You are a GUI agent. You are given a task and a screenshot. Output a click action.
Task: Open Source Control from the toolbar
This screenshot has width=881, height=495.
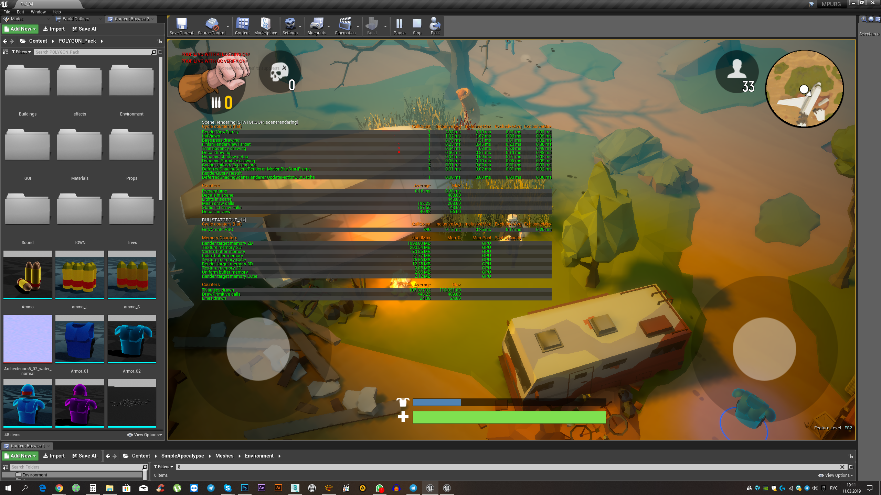211,26
